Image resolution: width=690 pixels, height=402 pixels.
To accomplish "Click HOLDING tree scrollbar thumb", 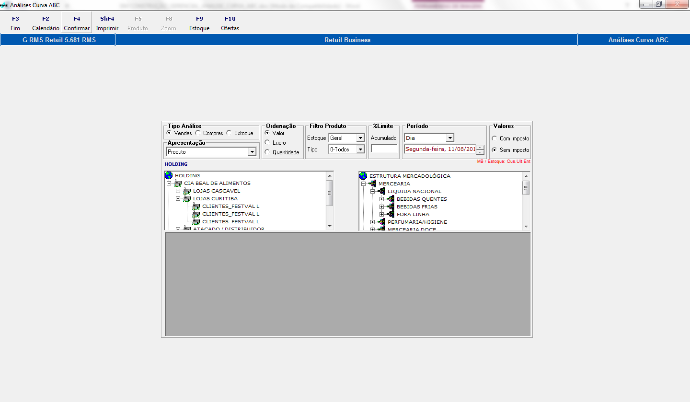I will [329, 193].
